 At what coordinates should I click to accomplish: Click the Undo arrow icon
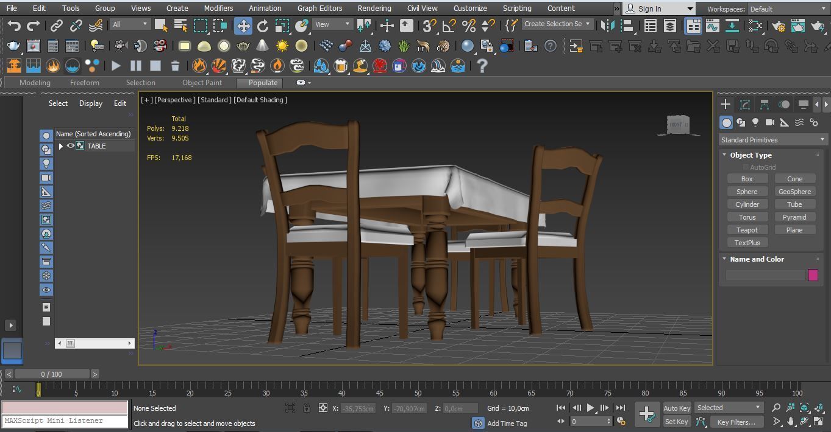click(x=14, y=26)
